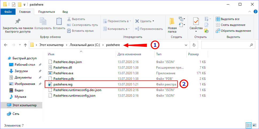Refresh the current folder view
The image size is (259, 129).
coord(194,45)
